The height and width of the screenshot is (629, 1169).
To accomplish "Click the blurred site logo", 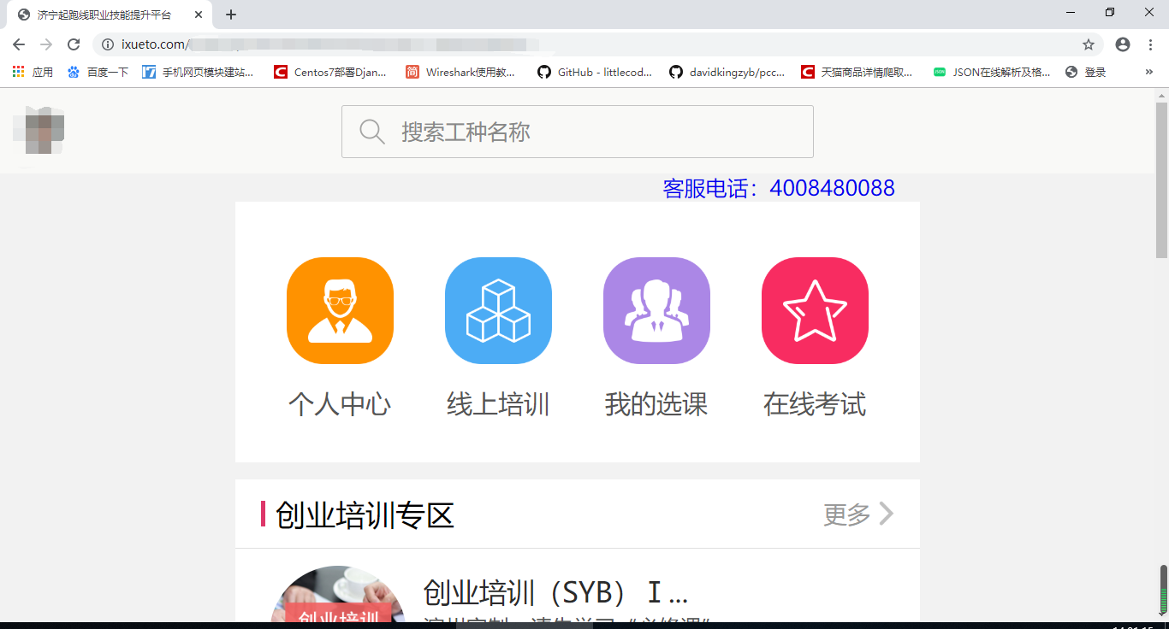I will [39, 130].
